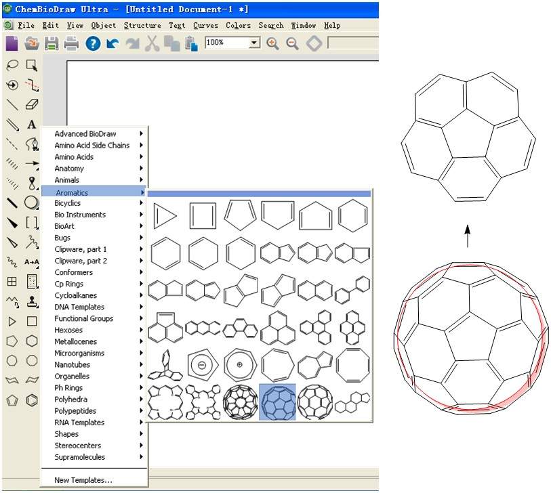The image size is (551, 493).
Task: Choose the Clipware, part 1 category
Action: coord(94,249)
